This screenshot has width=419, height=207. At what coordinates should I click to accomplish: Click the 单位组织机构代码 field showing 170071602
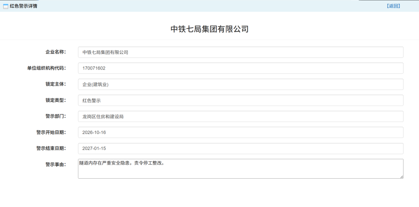click(x=241, y=68)
